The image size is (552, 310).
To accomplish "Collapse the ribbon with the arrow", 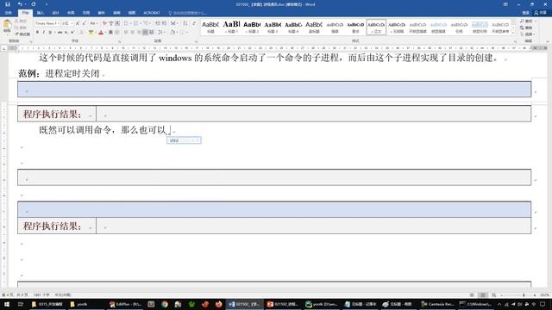I will click(547, 41).
